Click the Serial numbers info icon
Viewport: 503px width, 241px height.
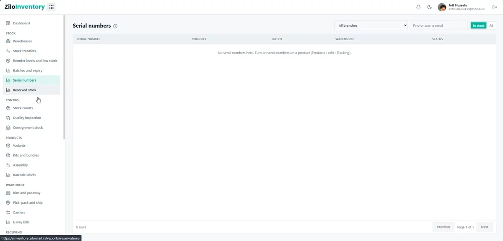click(x=115, y=26)
